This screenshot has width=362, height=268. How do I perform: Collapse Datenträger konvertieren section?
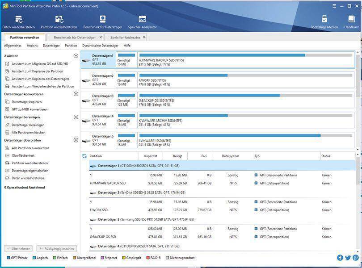click(76, 94)
